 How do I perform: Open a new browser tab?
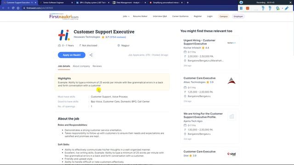coord(188,3)
